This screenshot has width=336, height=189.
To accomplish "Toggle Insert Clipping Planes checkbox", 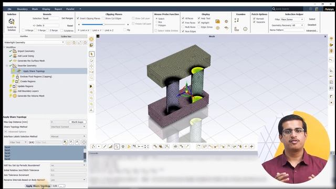I will pyautogui.click(x=78, y=18).
